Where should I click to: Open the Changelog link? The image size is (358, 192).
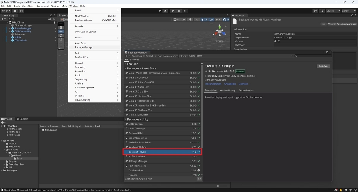click(230, 84)
